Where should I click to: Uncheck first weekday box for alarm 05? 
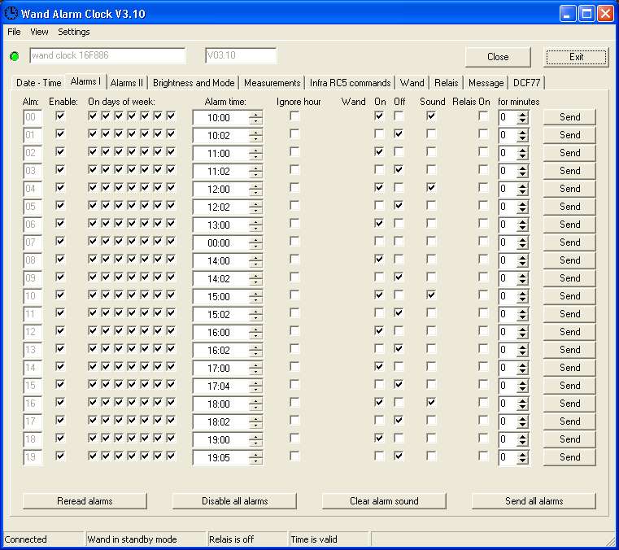(x=93, y=205)
